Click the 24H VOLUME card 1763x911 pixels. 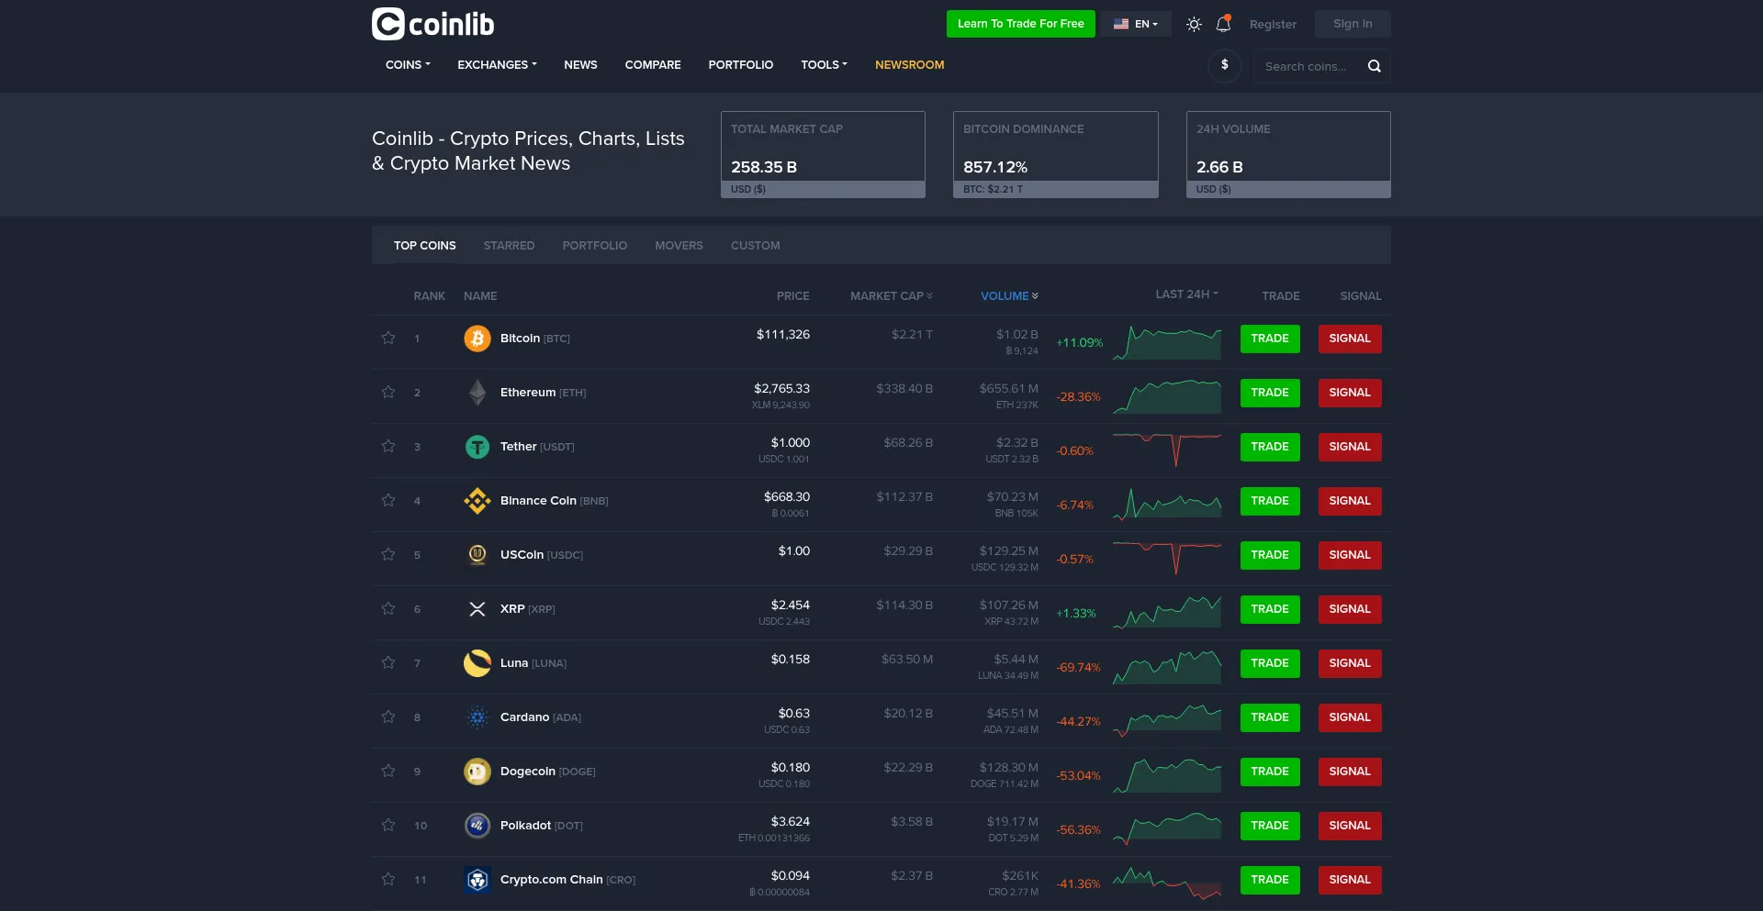(1288, 154)
